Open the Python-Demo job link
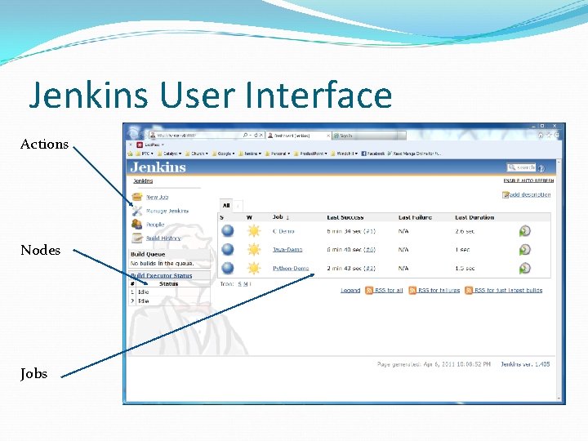 coord(291,268)
